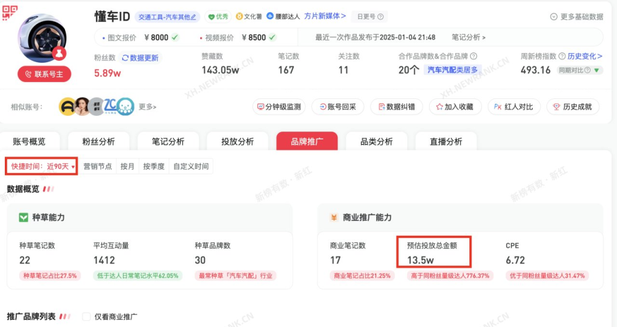Select the 自定义时间 filter

click(x=191, y=167)
